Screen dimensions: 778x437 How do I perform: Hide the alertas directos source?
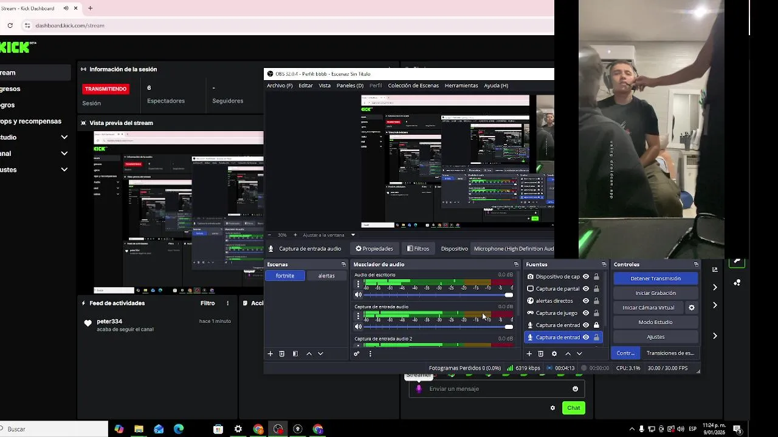pos(586,301)
